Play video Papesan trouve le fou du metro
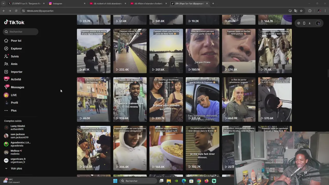 pyautogui.click(x=130, y=51)
